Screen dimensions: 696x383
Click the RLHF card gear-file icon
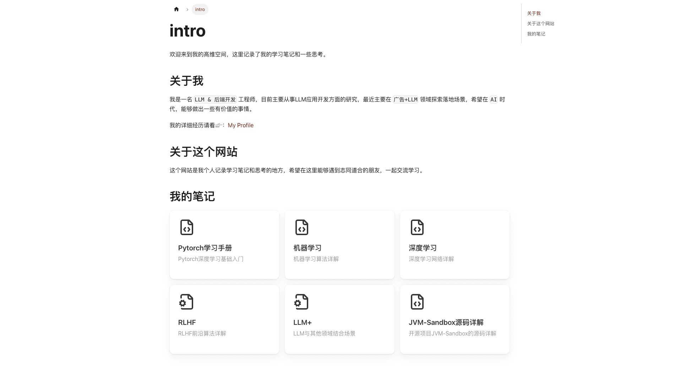tap(186, 302)
